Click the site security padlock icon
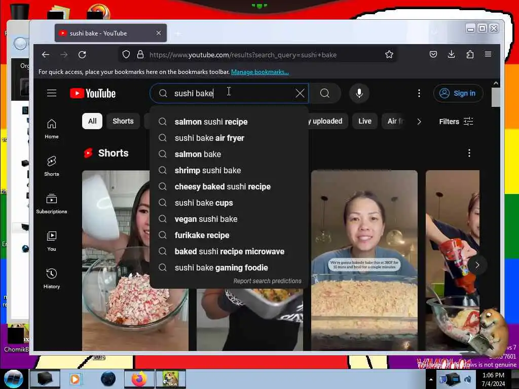Image resolution: width=519 pixels, height=389 pixels. (140, 54)
